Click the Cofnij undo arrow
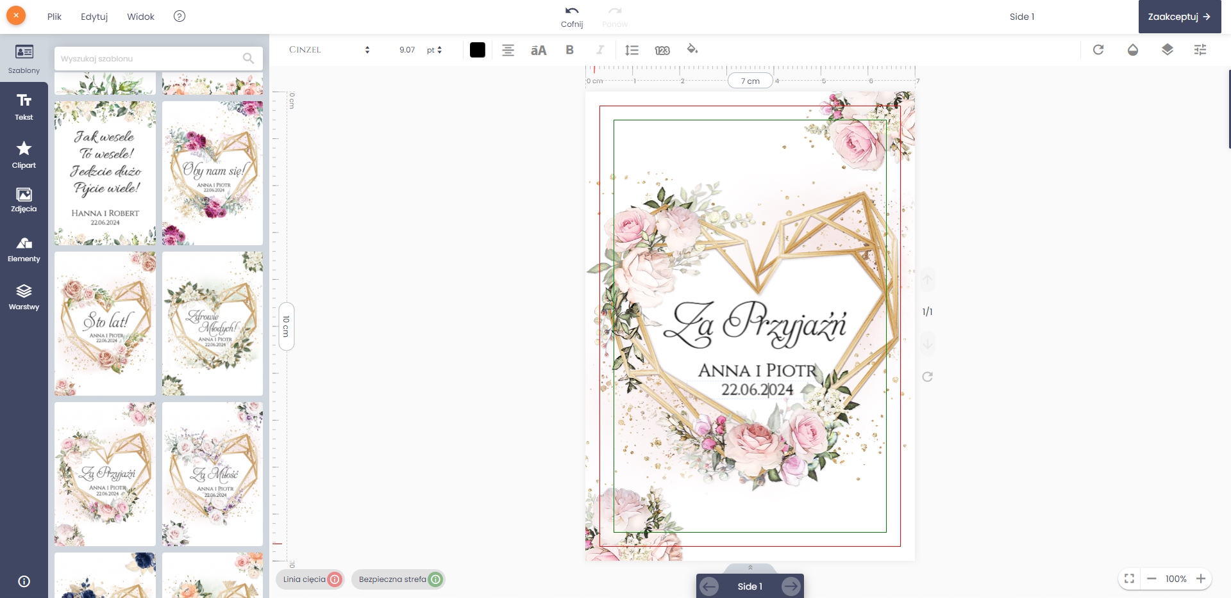Image resolution: width=1231 pixels, height=598 pixels. point(571,12)
